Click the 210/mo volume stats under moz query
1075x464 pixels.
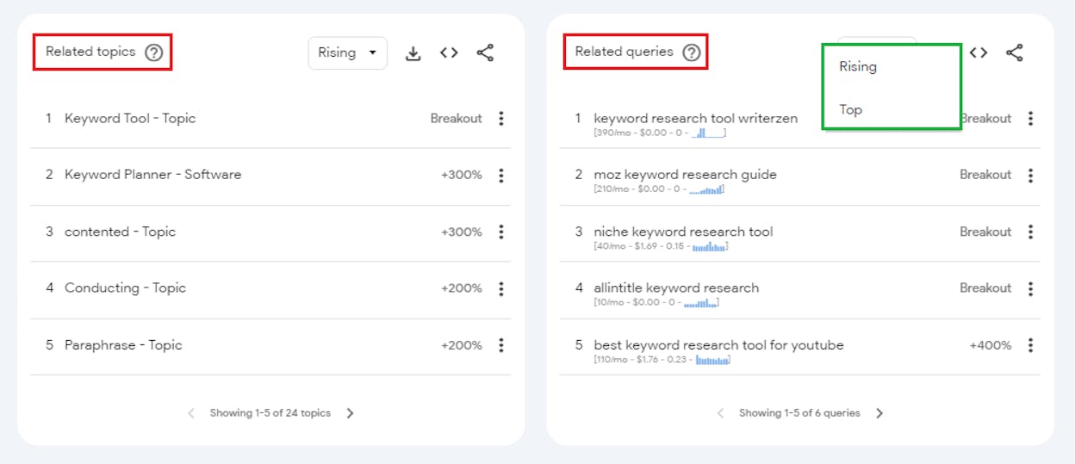(659, 189)
